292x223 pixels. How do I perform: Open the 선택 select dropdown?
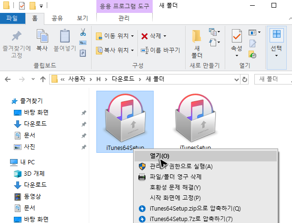(277, 48)
